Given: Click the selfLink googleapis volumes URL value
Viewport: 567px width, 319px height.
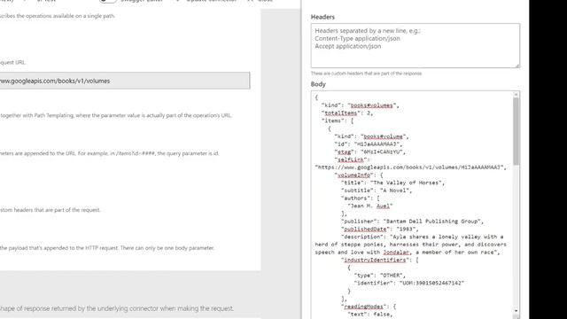Looking at the screenshot, I should (411, 167).
